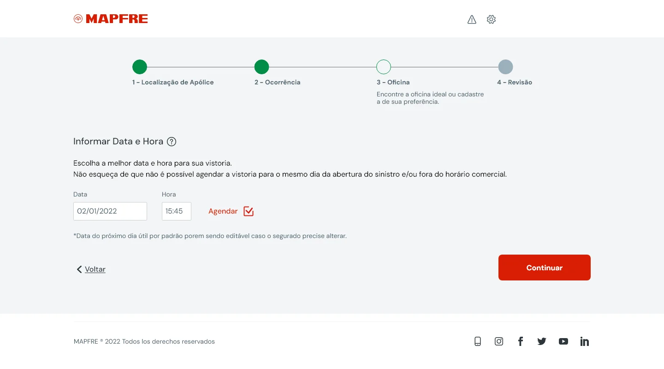Select step 4 circle Revisão
This screenshot has height=369, width=664.
coord(505,67)
